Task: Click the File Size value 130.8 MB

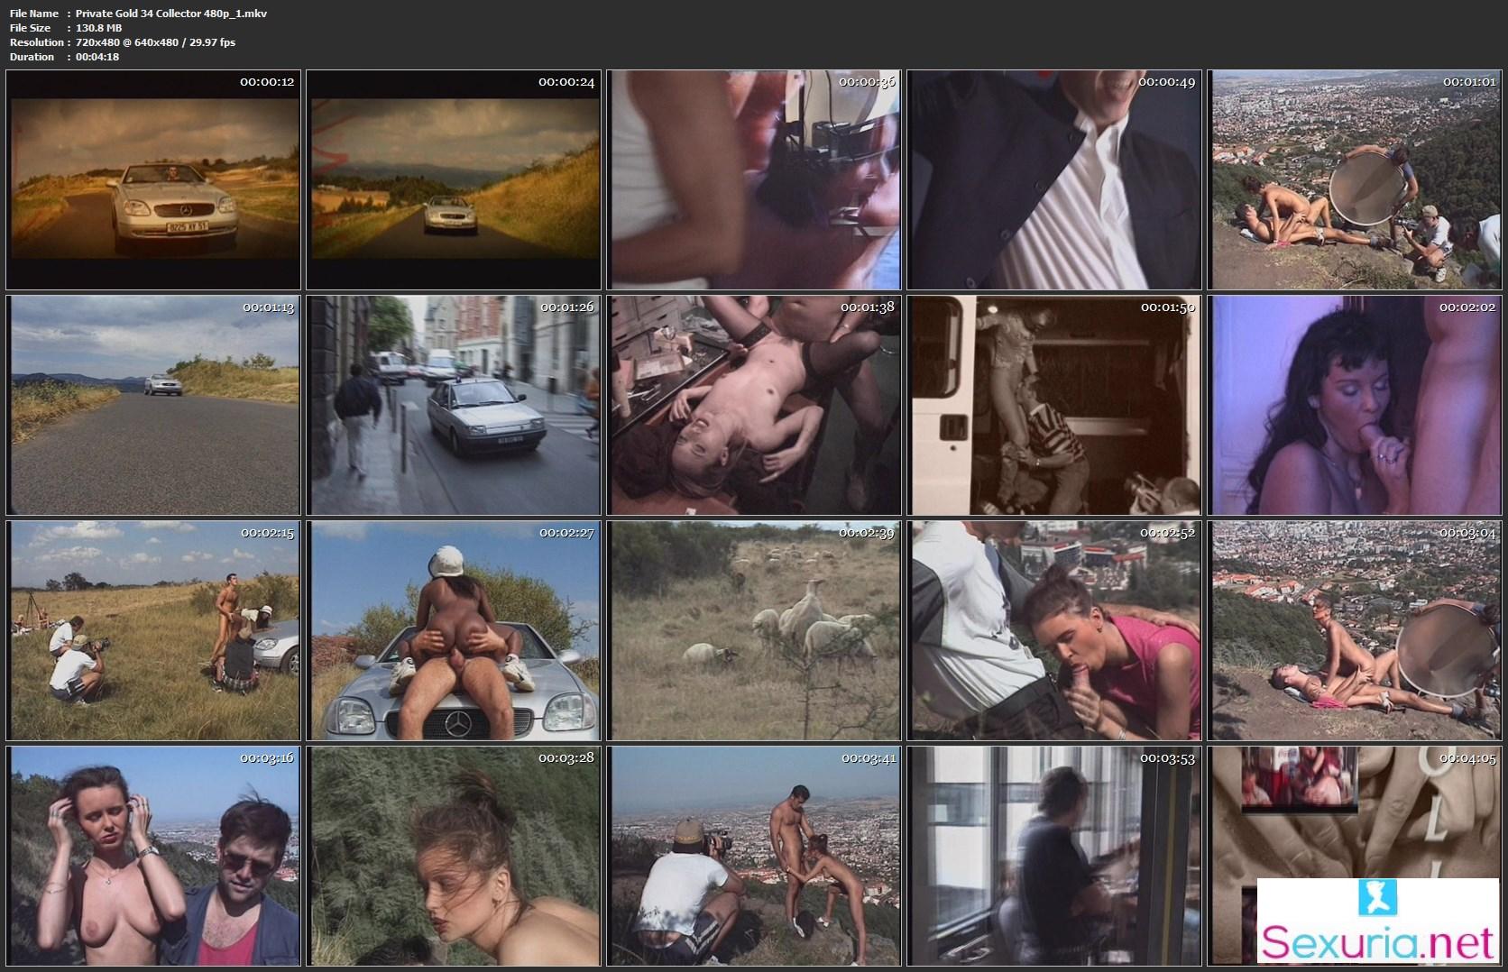Action: [x=98, y=28]
